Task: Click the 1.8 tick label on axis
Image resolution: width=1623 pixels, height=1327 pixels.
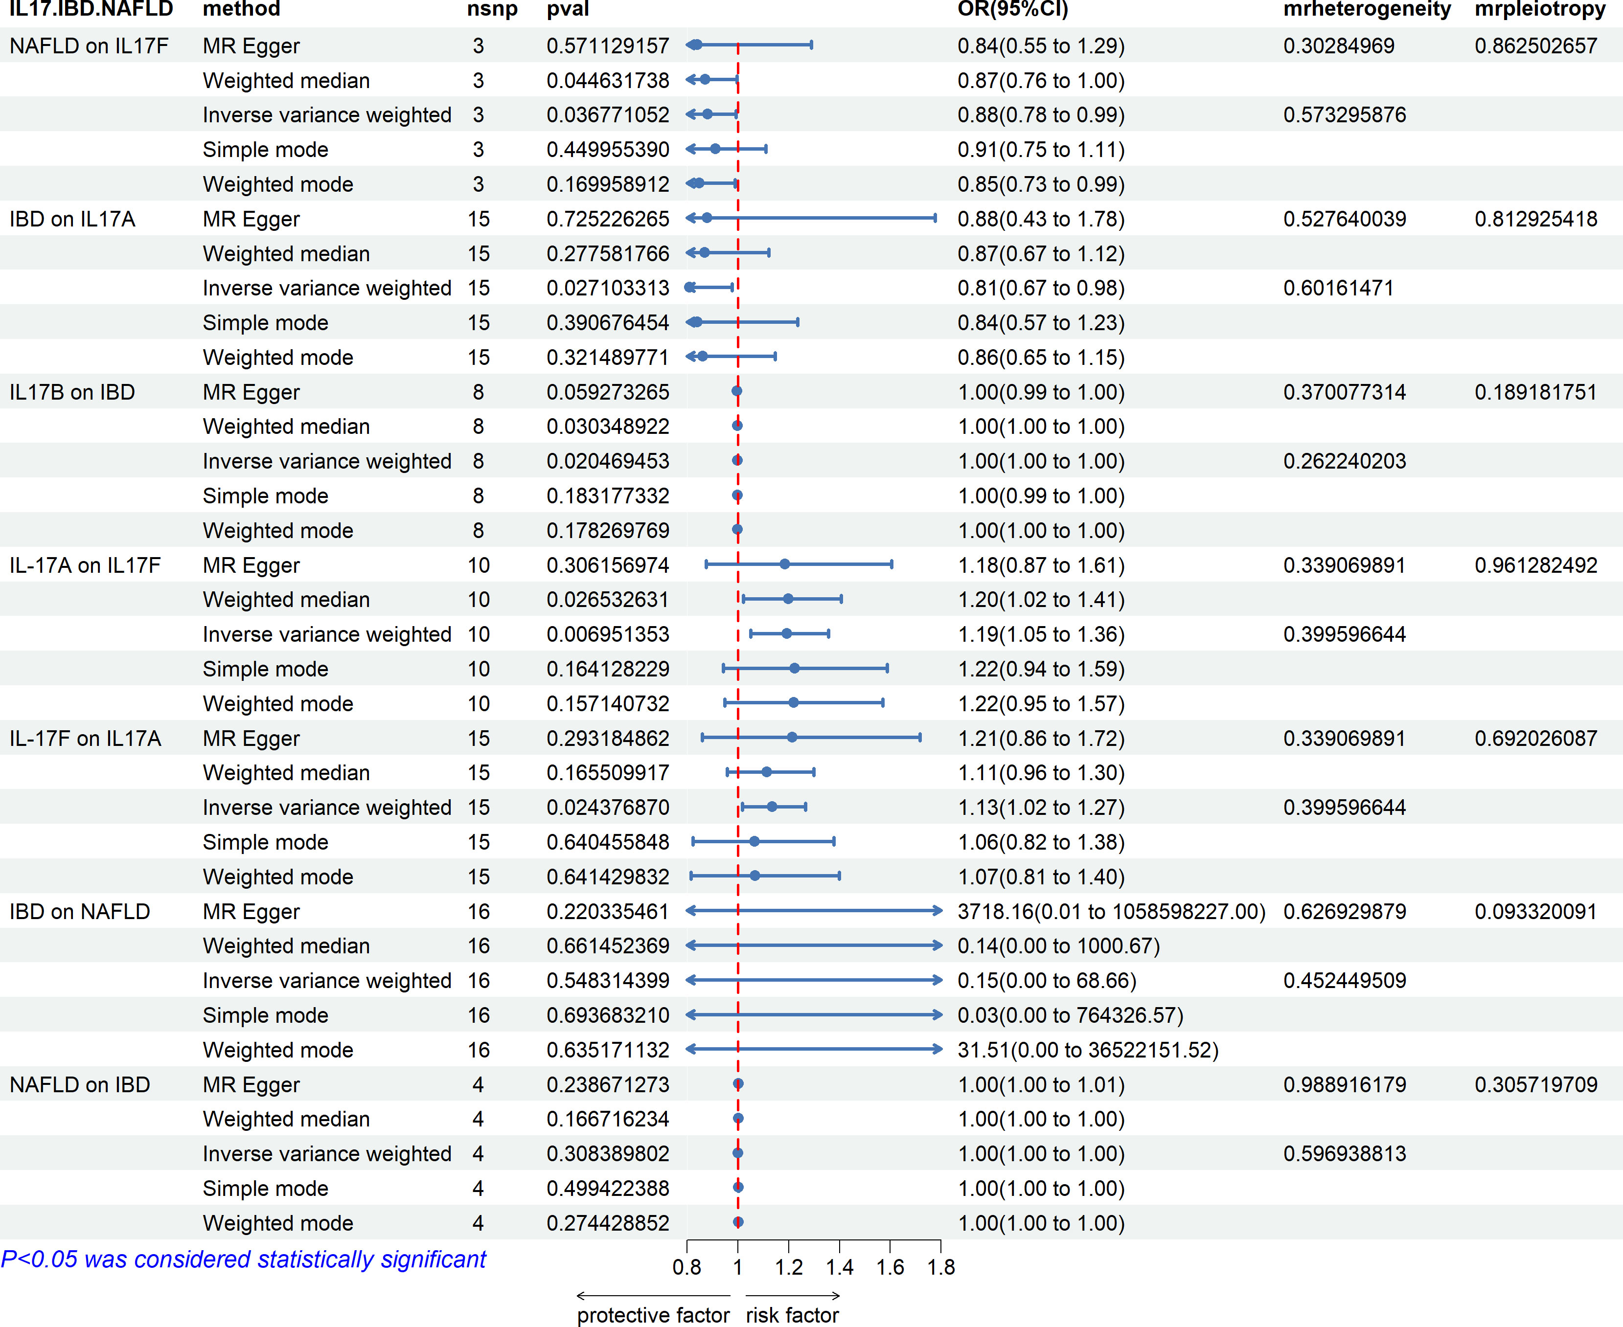Action: [941, 1268]
